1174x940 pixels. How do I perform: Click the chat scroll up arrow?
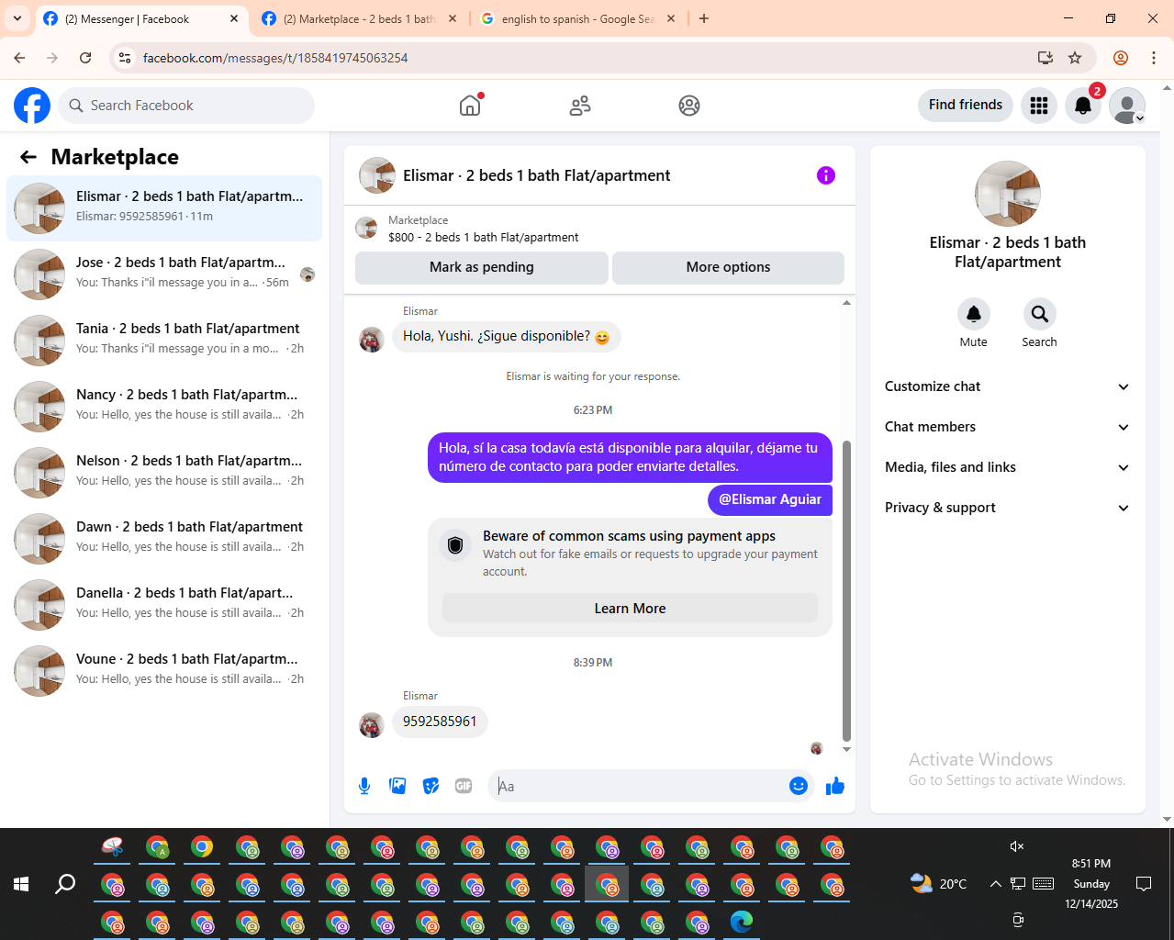[846, 303]
